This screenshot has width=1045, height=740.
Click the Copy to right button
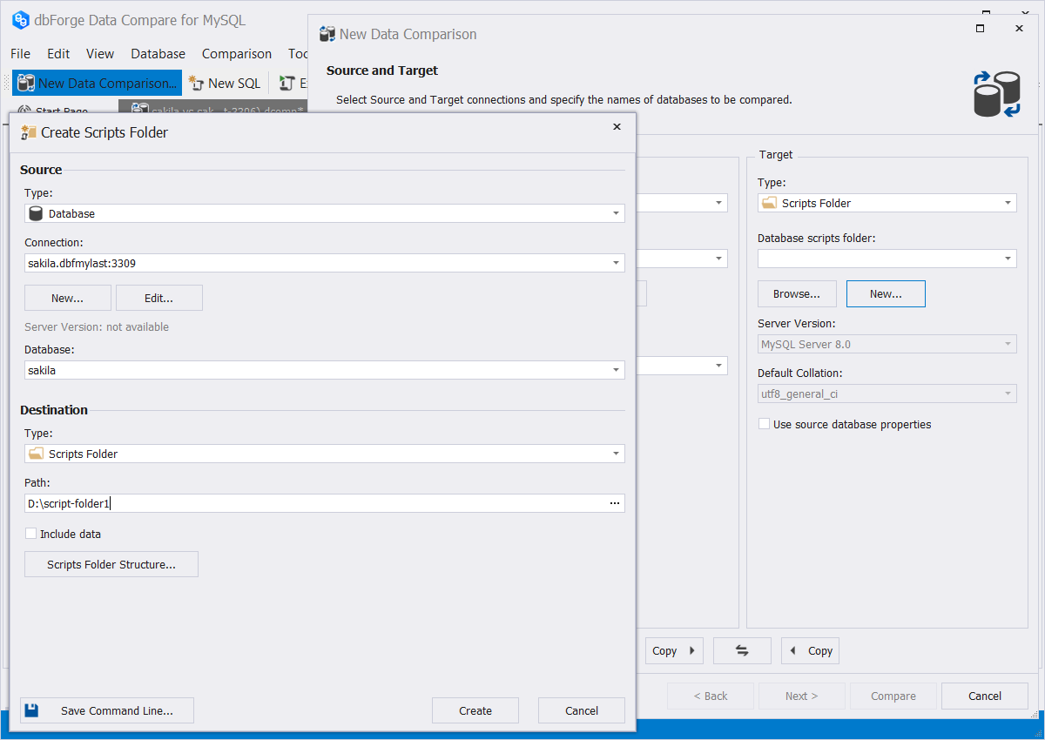click(x=674, y=650)
